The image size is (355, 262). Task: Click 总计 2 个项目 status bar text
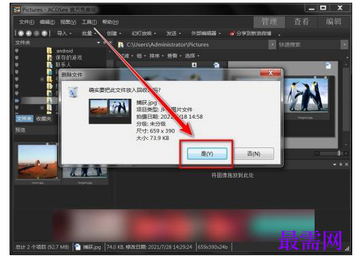coord(42,247)
